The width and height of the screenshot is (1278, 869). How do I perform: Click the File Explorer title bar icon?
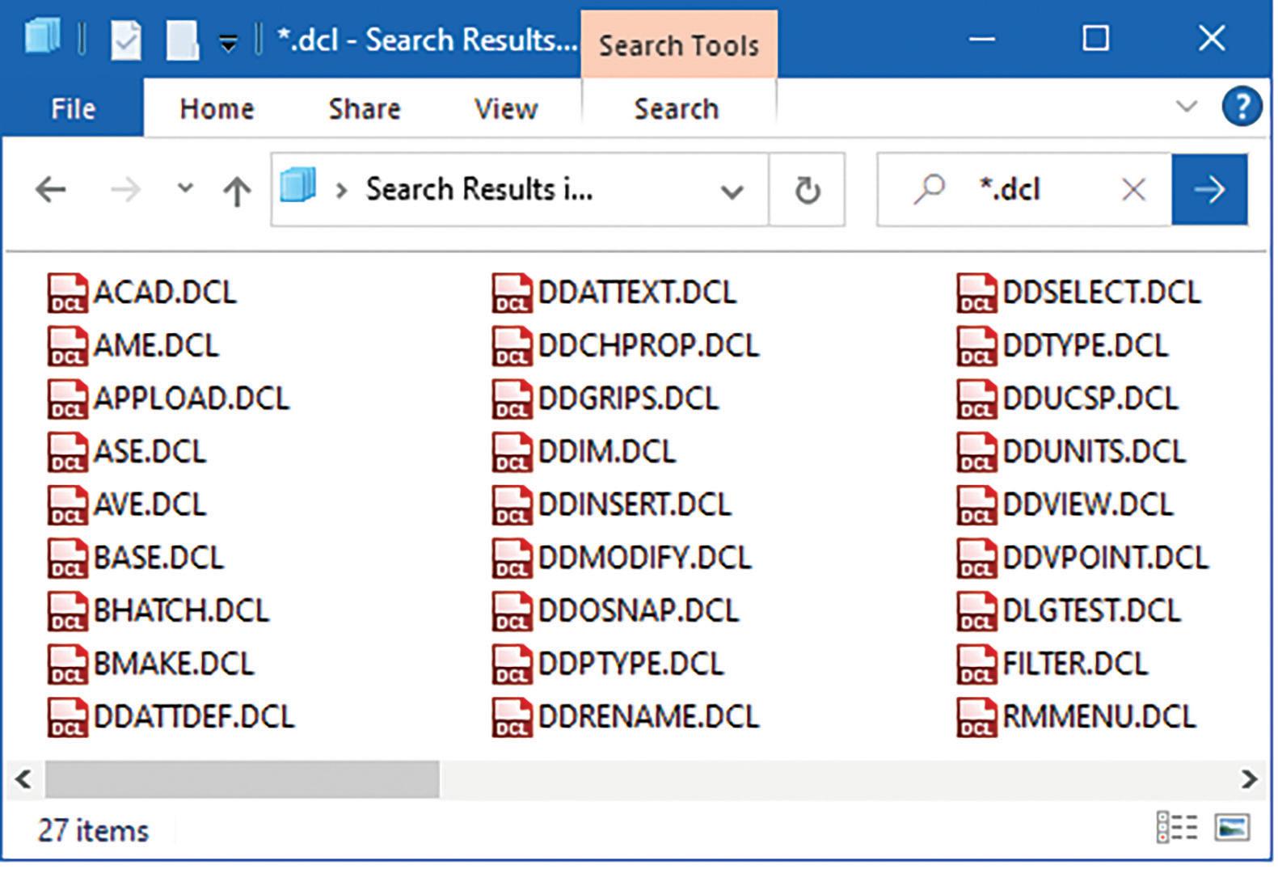42,37
